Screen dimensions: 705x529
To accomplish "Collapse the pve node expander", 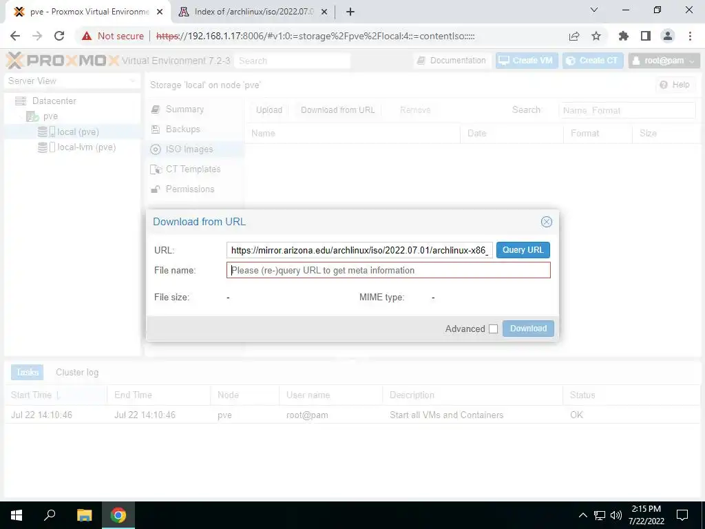I will tap(20, 116).
